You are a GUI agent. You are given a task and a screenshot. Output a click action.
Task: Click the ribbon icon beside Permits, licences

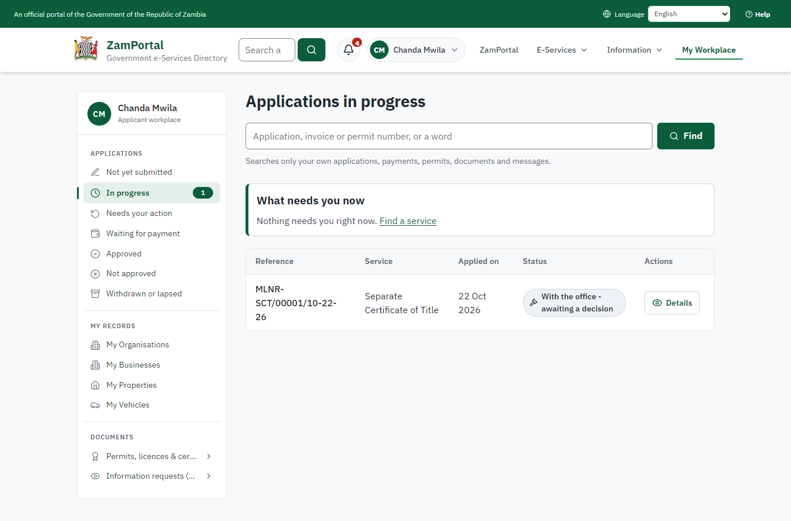[96, 456]
